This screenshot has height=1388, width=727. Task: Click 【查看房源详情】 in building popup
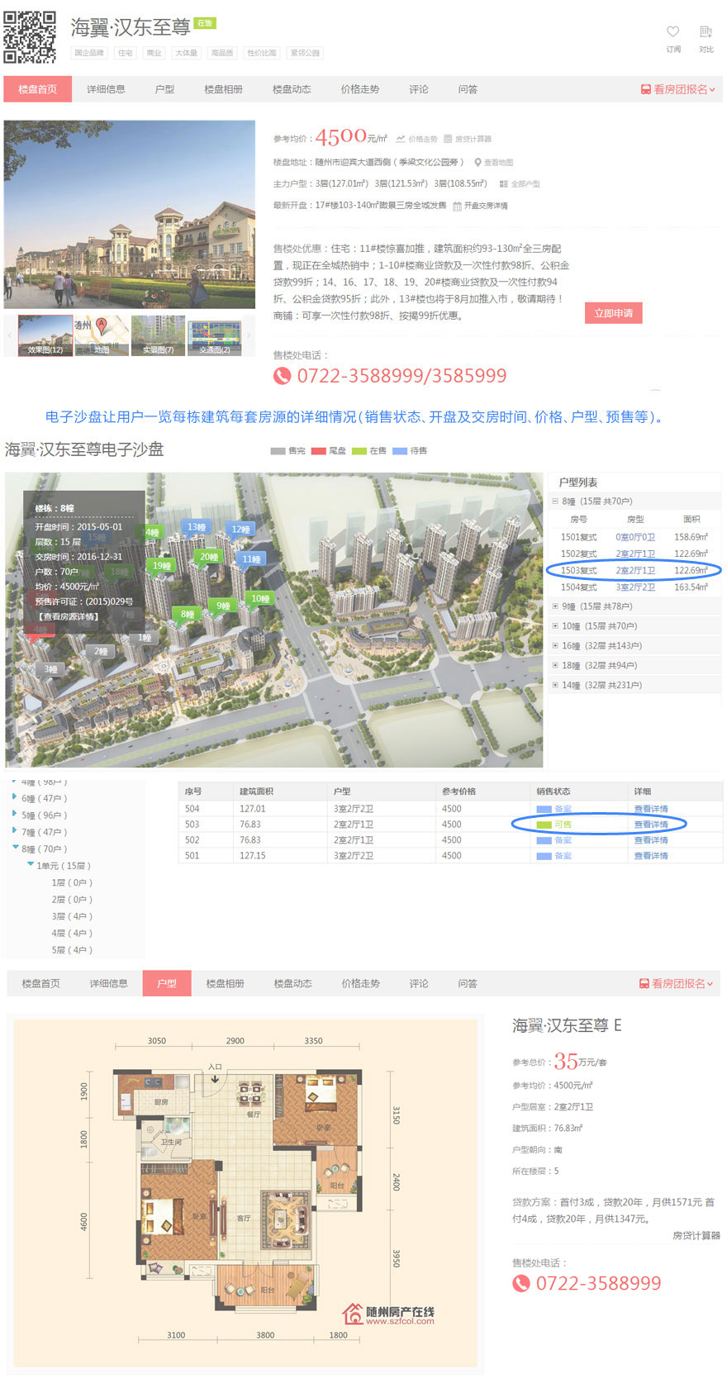point(68,617)
